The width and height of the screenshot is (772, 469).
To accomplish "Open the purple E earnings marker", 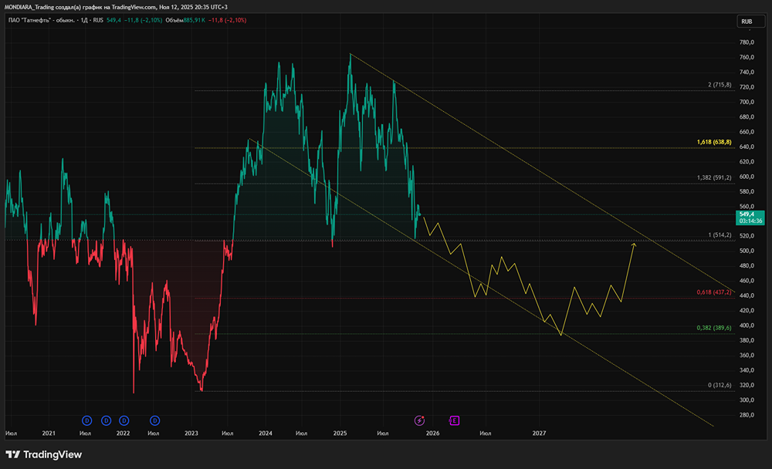I will (x=454, y=420).
